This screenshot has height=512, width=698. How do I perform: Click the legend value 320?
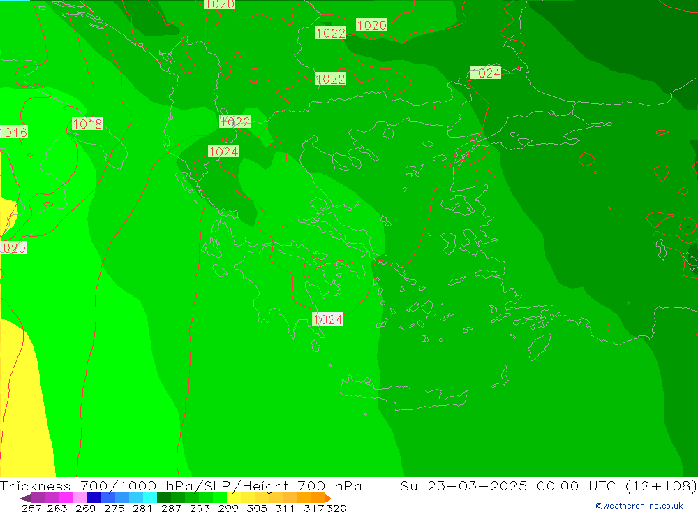click(336, 508)
